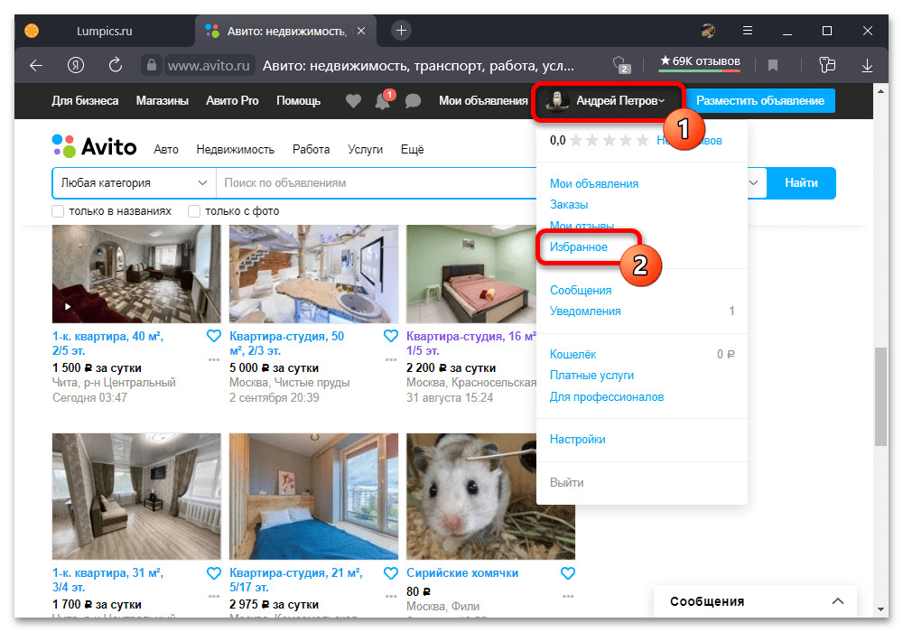Favorite the Сирийские хомячки listing heart

point(567,573)
